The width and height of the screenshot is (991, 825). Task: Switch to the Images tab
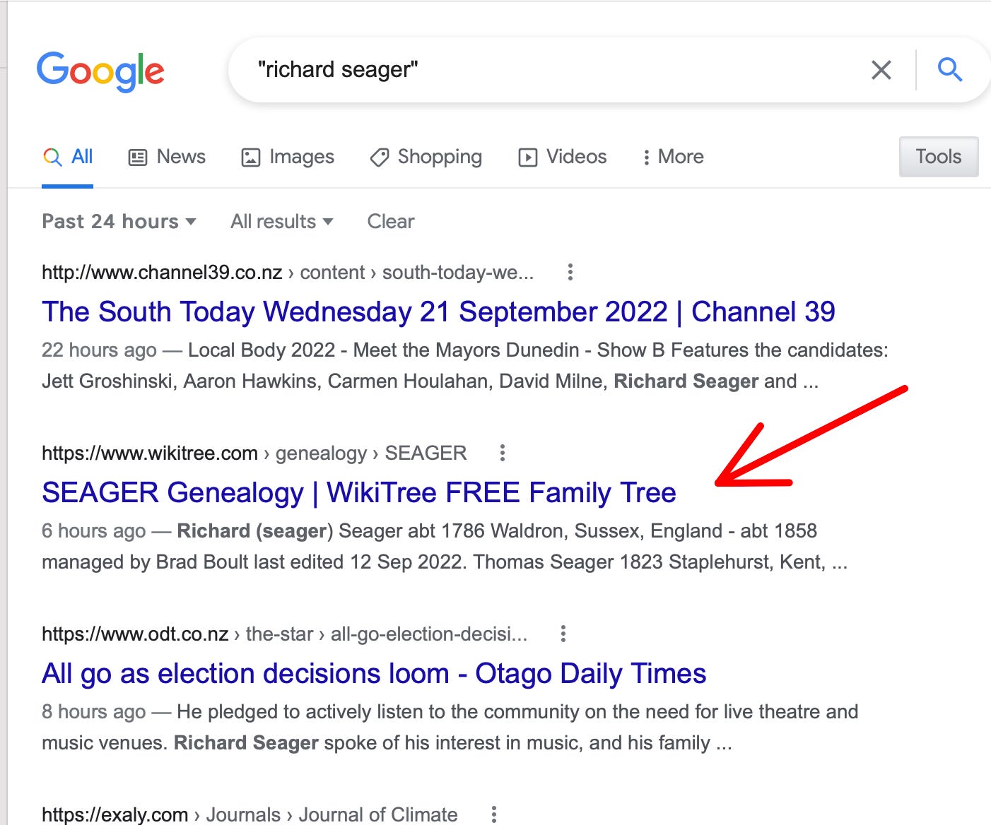tap(288, 157)
